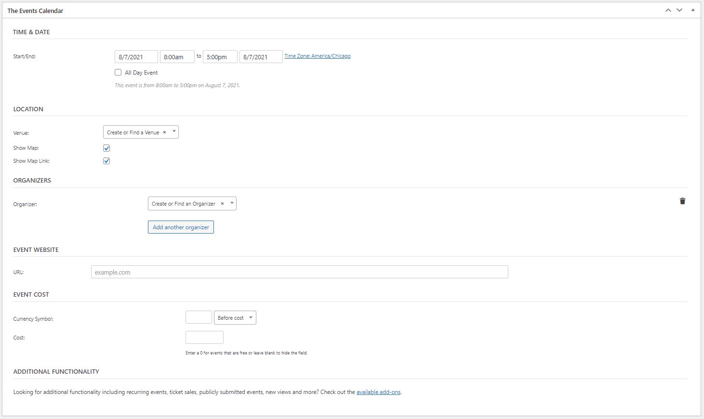
Task: Move The Events Calendar panel down
Action: click(x=679, y=10)
